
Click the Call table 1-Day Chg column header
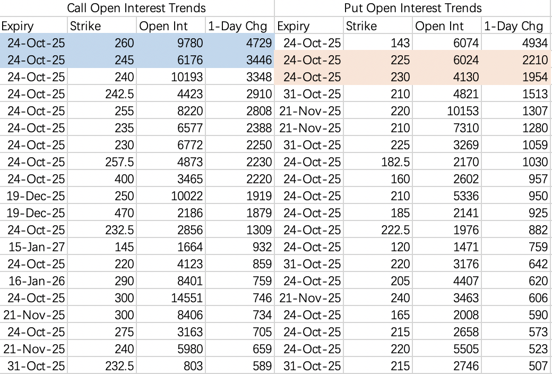coord(240,25)
